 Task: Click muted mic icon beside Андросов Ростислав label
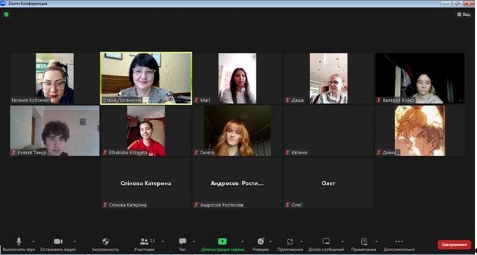pyautogui.click(x=196, y=205)
